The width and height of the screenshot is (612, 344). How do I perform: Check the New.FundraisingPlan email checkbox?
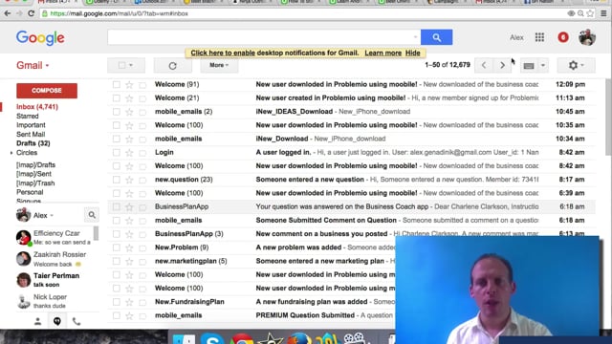[x=117, y=302]
